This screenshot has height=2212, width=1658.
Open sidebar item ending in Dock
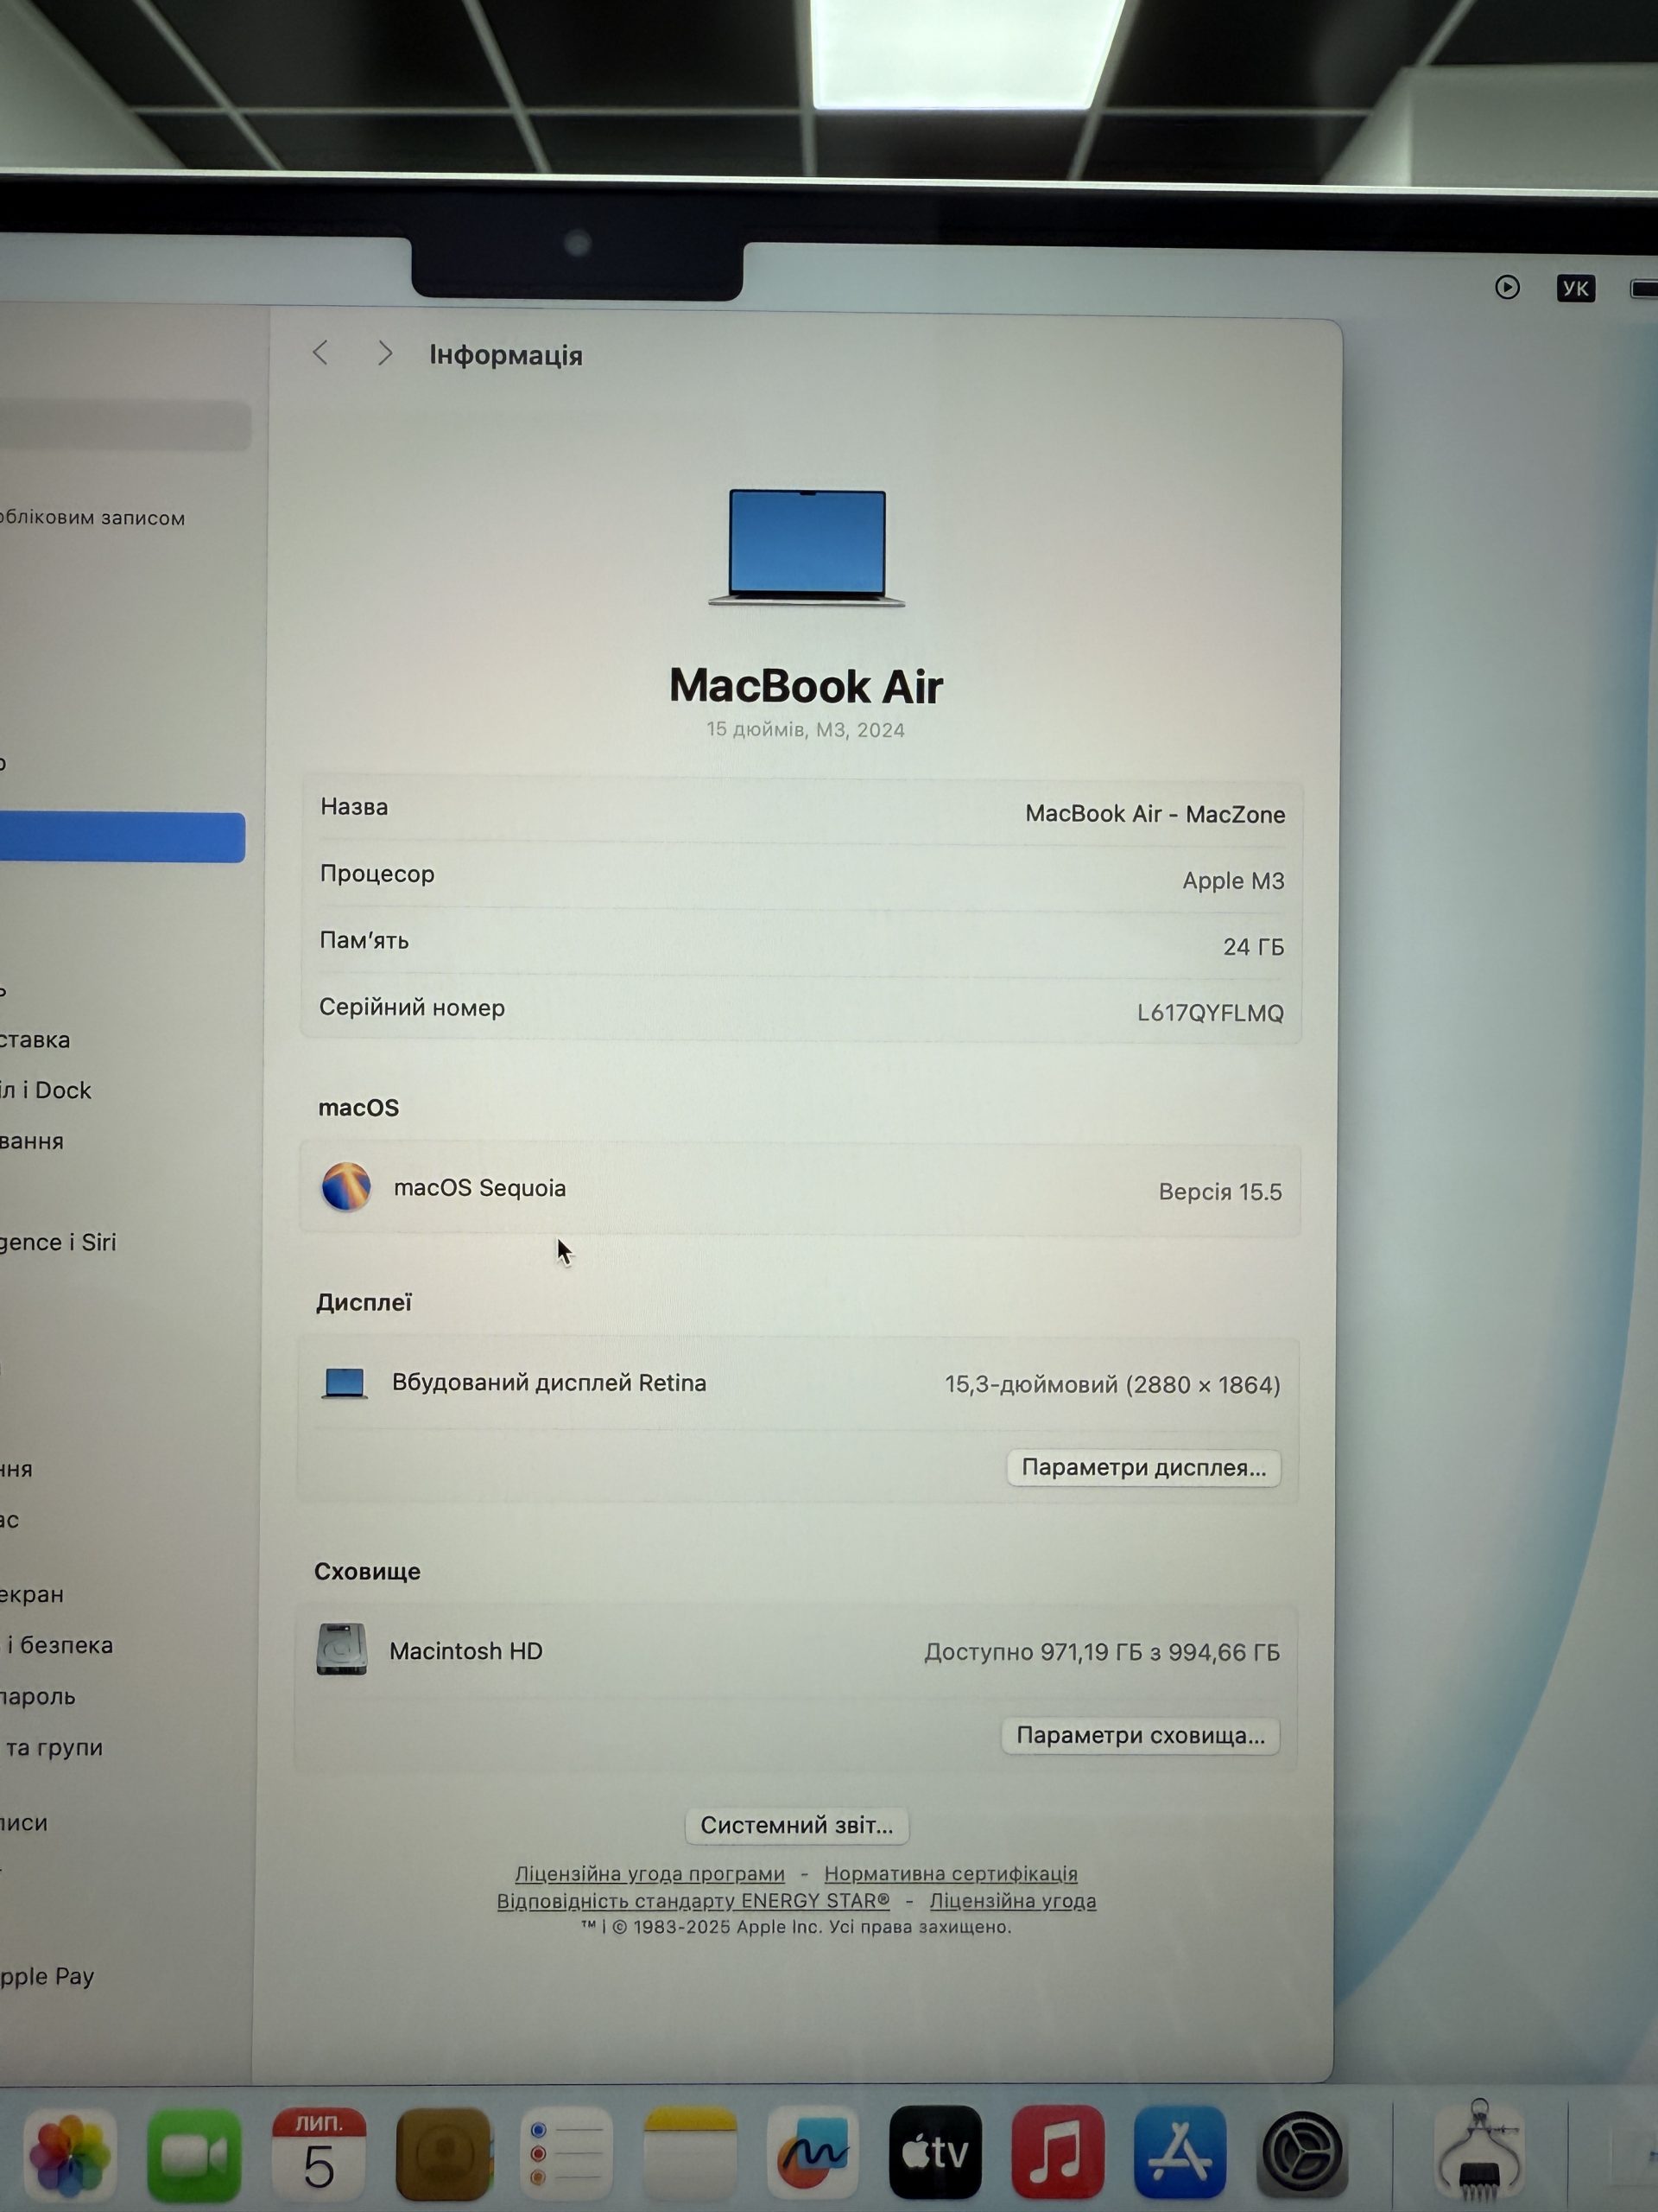pyautogui.click(x=46, y=1090)
